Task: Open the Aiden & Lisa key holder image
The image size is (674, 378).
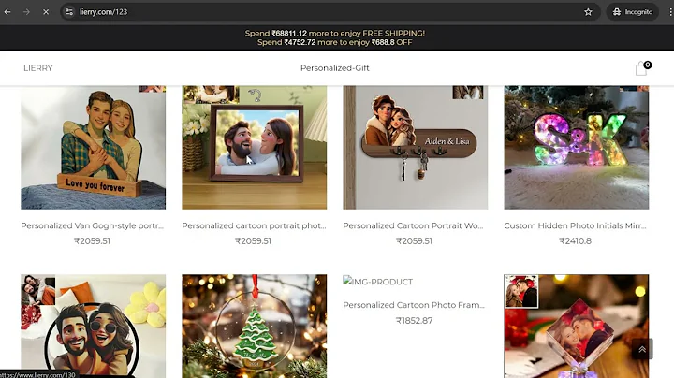Action: tap(416, 147)
